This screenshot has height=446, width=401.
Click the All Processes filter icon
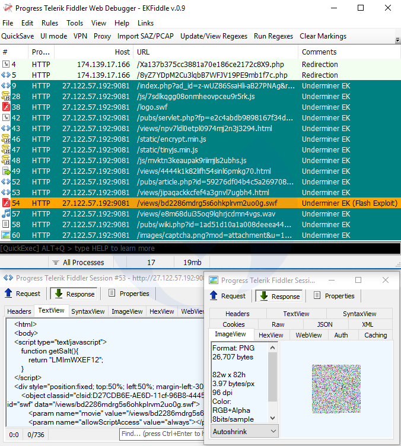tap(55, 263)
